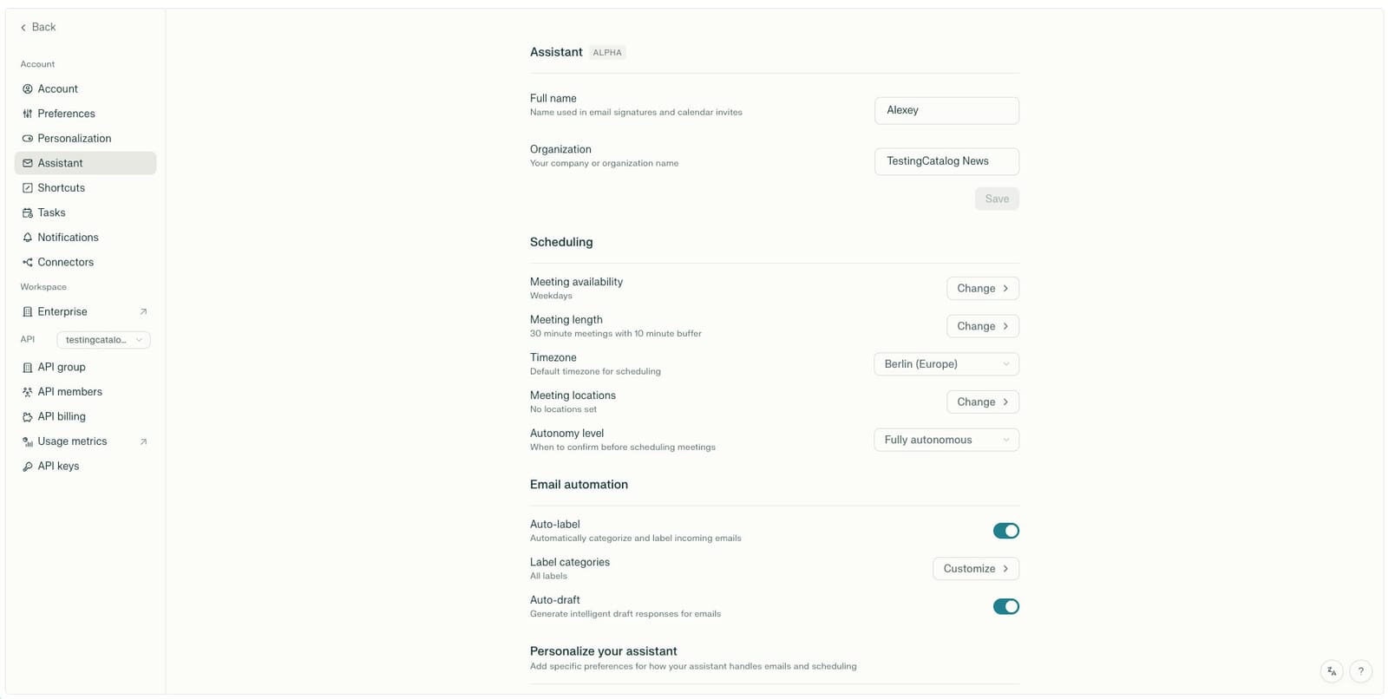Image resolution: width=1388 pixels, height=699 pixels.
Task: Click the Back link at top left
Action: click(x=38, y=27)
